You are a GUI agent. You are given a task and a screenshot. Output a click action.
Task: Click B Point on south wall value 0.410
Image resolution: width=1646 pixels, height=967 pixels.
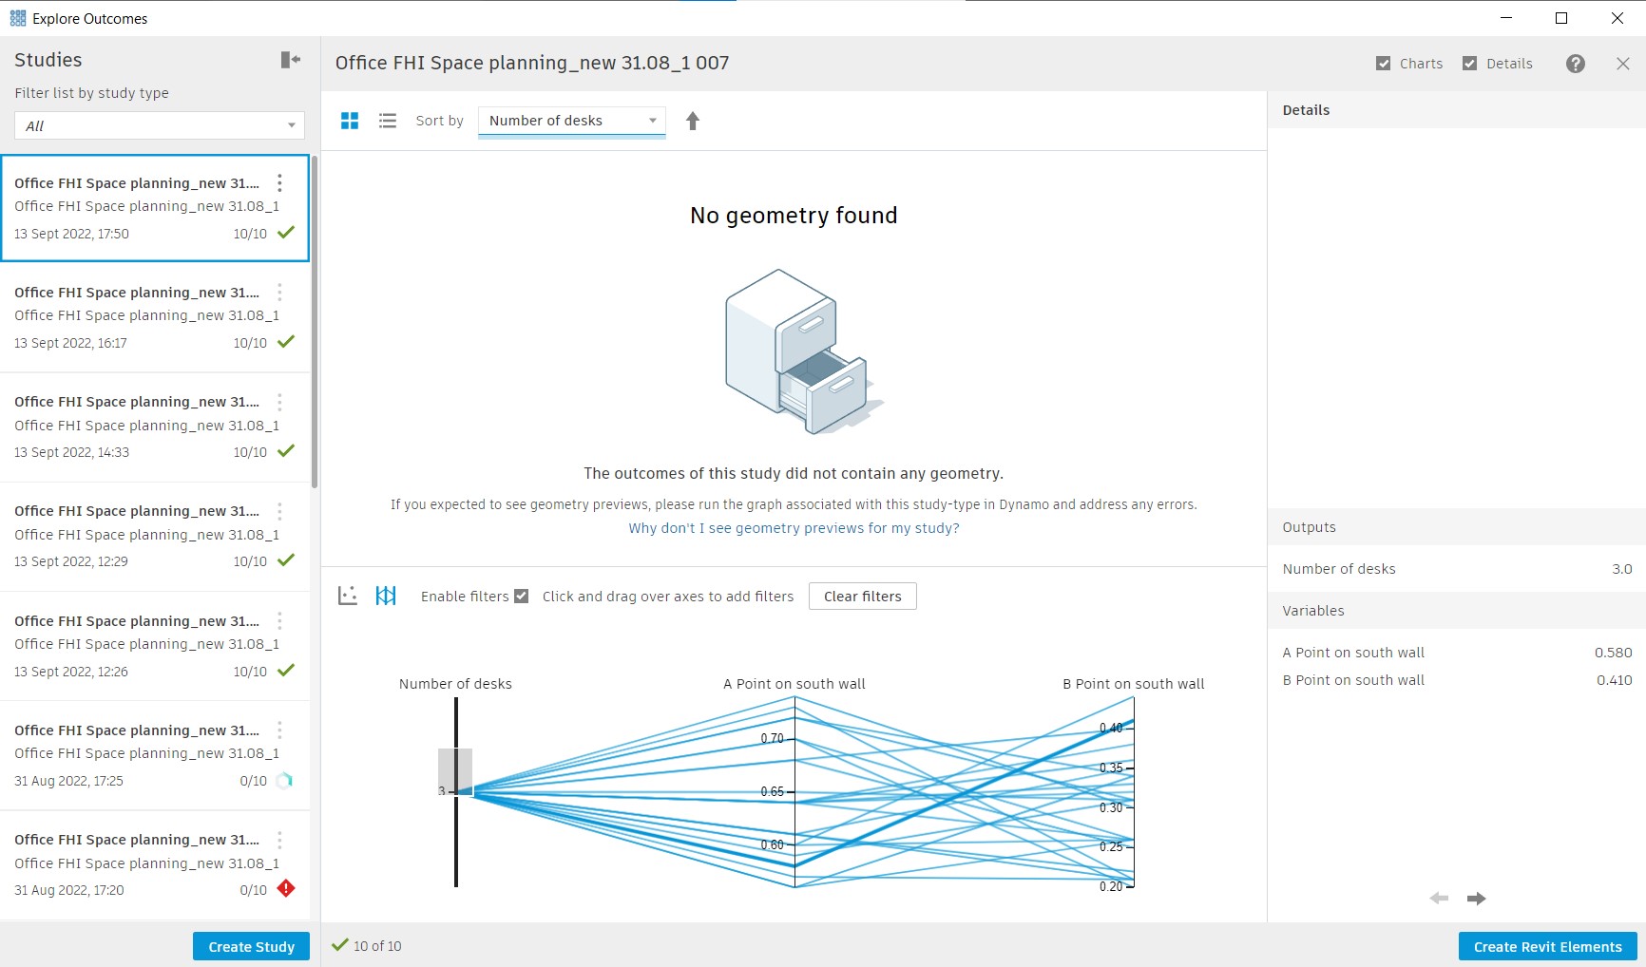[1614, 680]
